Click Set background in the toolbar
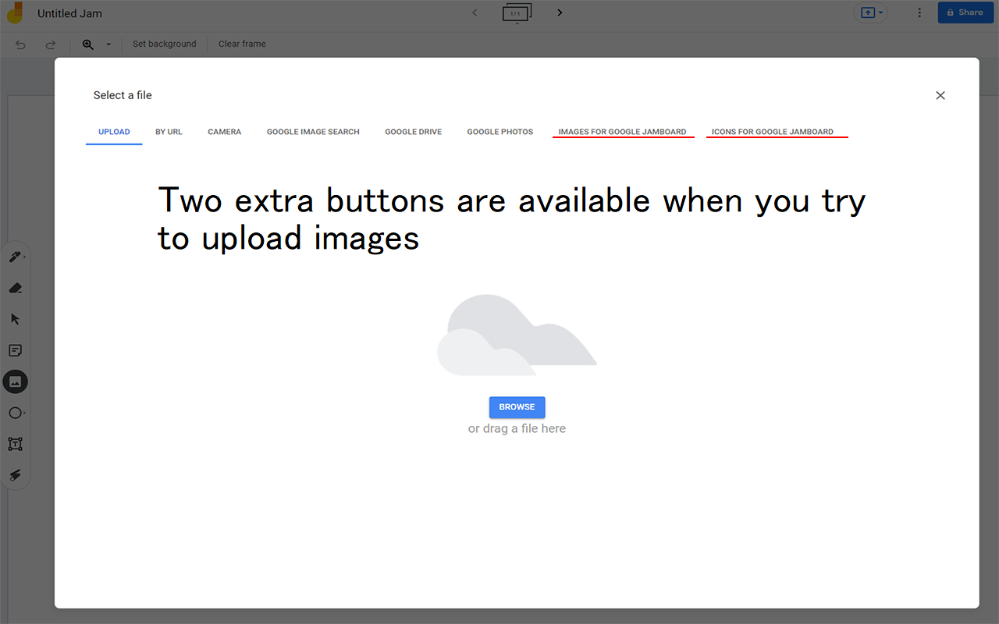Screen dimensions: 999x624 click(164, 44)
